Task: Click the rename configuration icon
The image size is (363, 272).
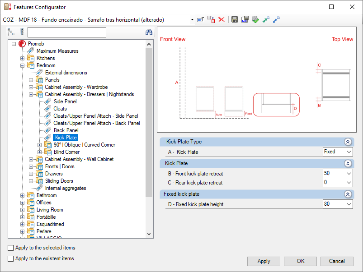Action: point(200,20)
